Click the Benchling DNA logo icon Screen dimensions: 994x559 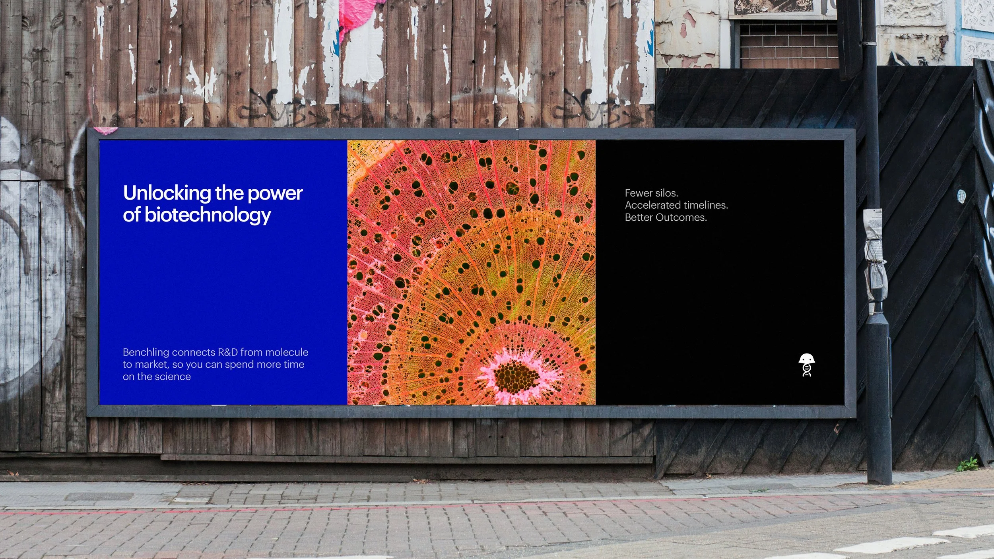tap(806, 365)
